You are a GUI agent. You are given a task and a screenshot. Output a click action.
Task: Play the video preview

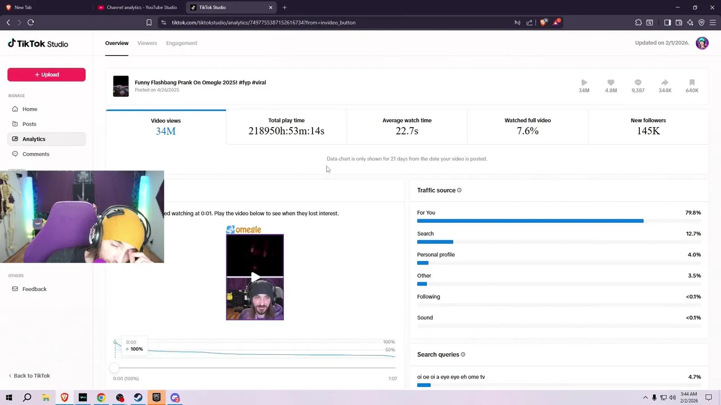pyautogui.click(x=255, y=277)
